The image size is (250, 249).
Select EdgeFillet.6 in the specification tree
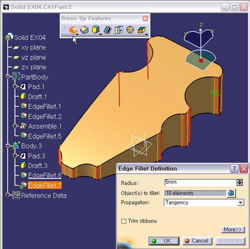pos(44,175)
